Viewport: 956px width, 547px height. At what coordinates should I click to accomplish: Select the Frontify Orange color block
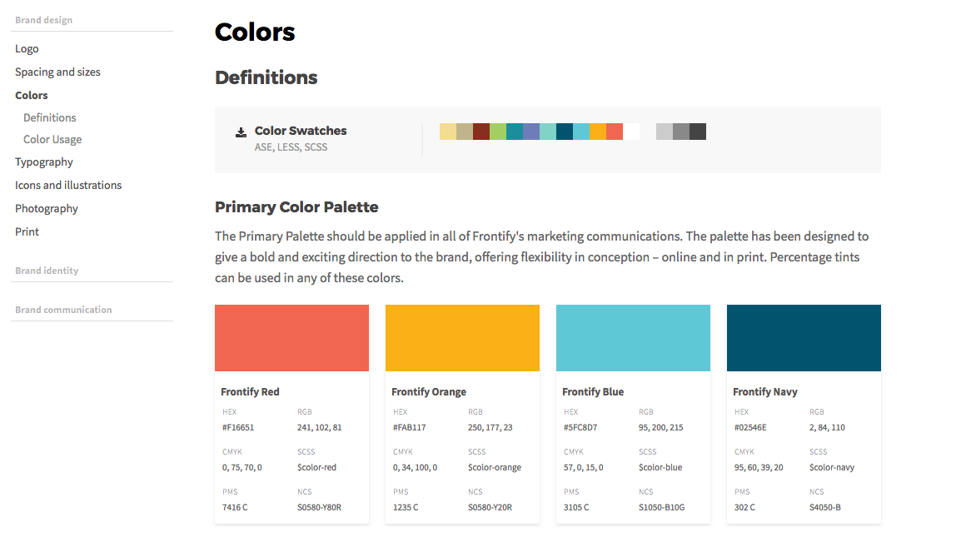[462, 338]
